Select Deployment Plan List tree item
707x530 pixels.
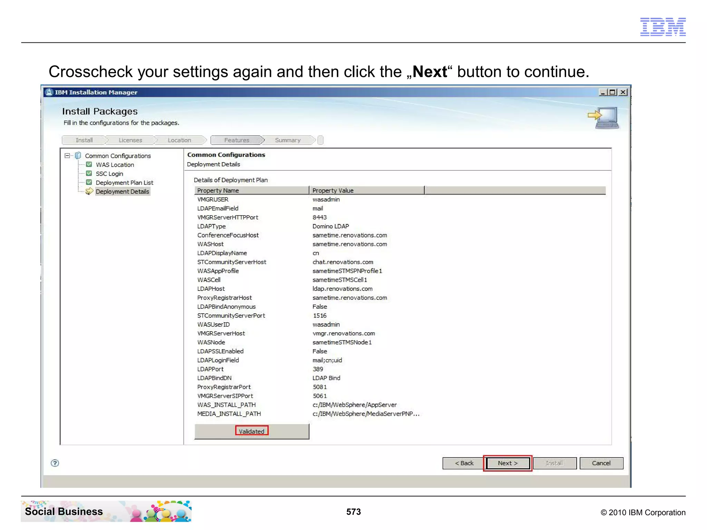pyautogui.click(x=124, y=183)
